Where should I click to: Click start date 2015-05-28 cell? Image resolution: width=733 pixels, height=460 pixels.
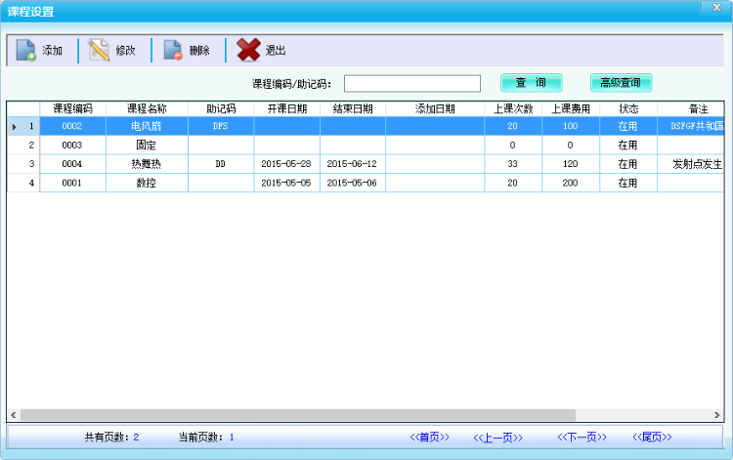(287, 164)
